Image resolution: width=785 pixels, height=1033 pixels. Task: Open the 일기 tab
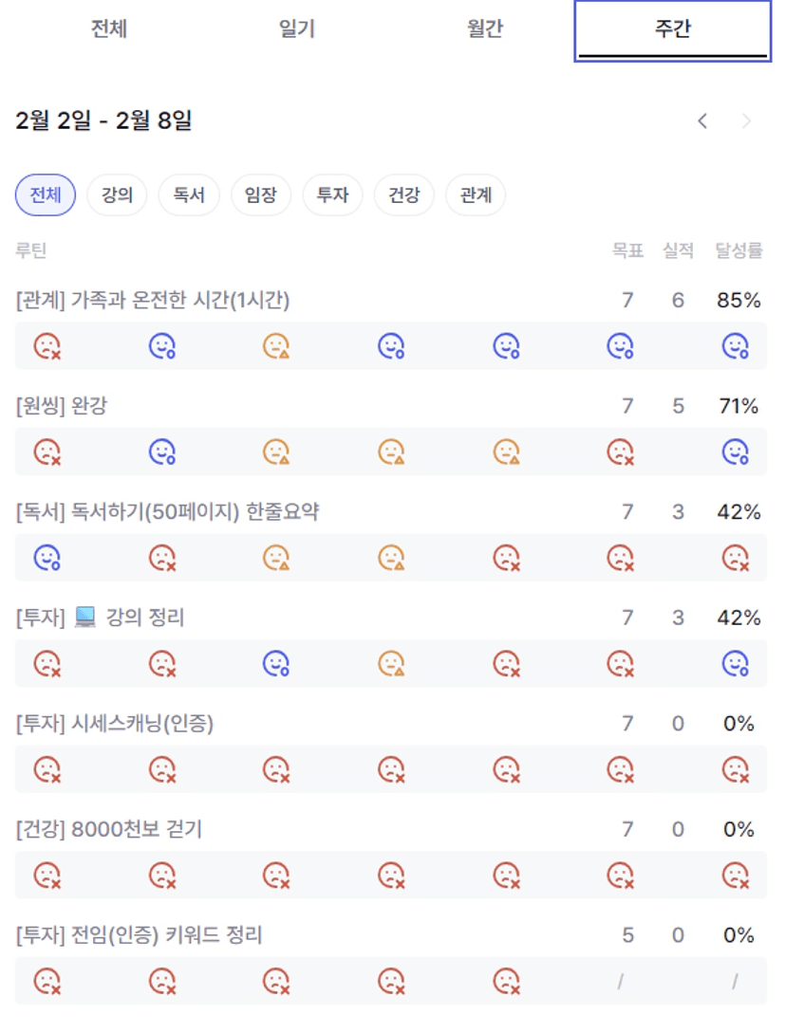(x=297, y=29)
